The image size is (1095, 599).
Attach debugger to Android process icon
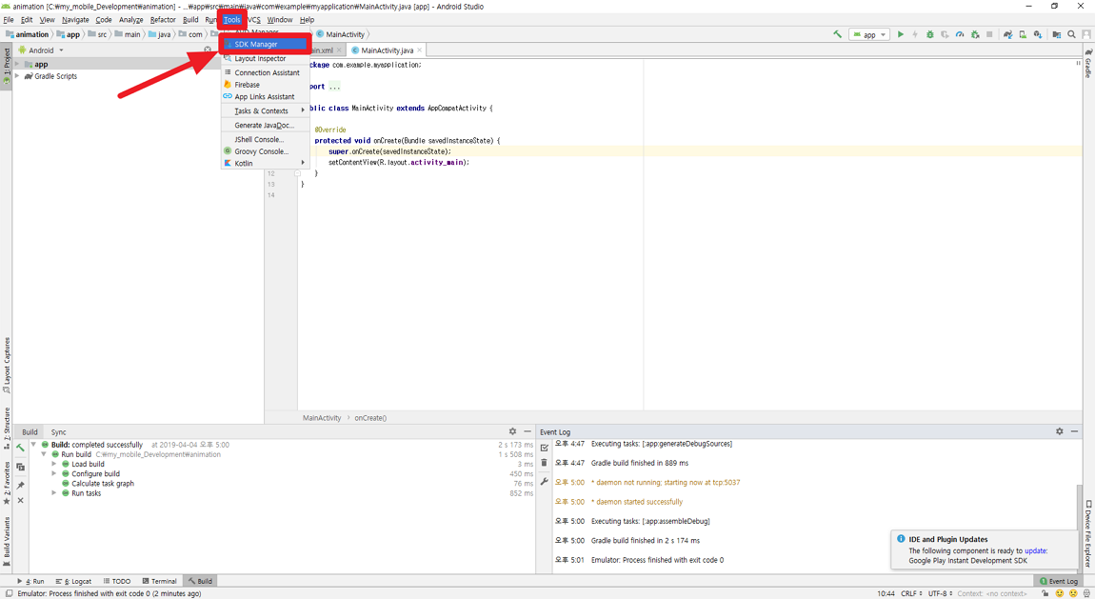point(975,34)
